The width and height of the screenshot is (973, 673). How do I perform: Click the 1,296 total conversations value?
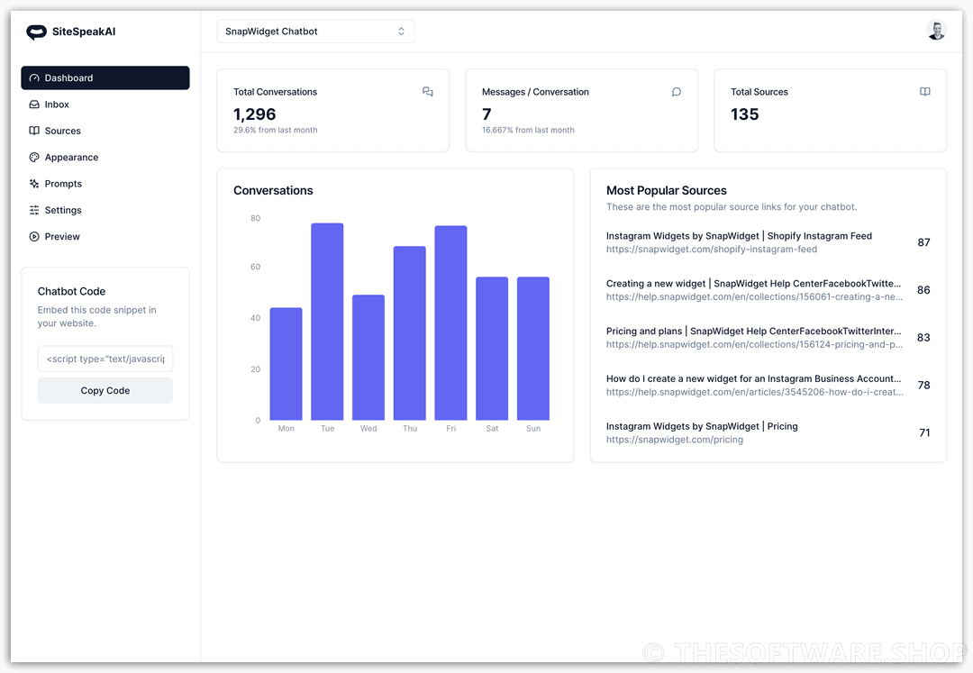pos(254,114)
